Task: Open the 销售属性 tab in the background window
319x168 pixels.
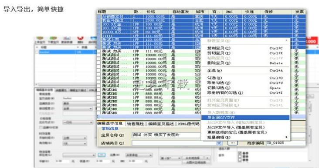Action: click(x=61, y=90)
